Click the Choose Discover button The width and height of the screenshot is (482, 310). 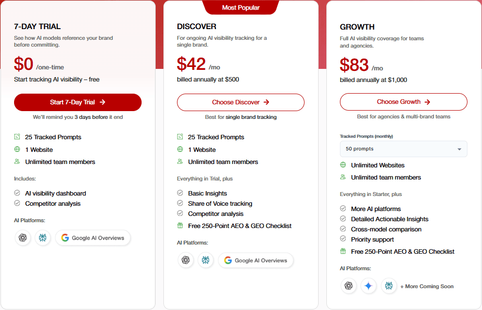[241, 102]
